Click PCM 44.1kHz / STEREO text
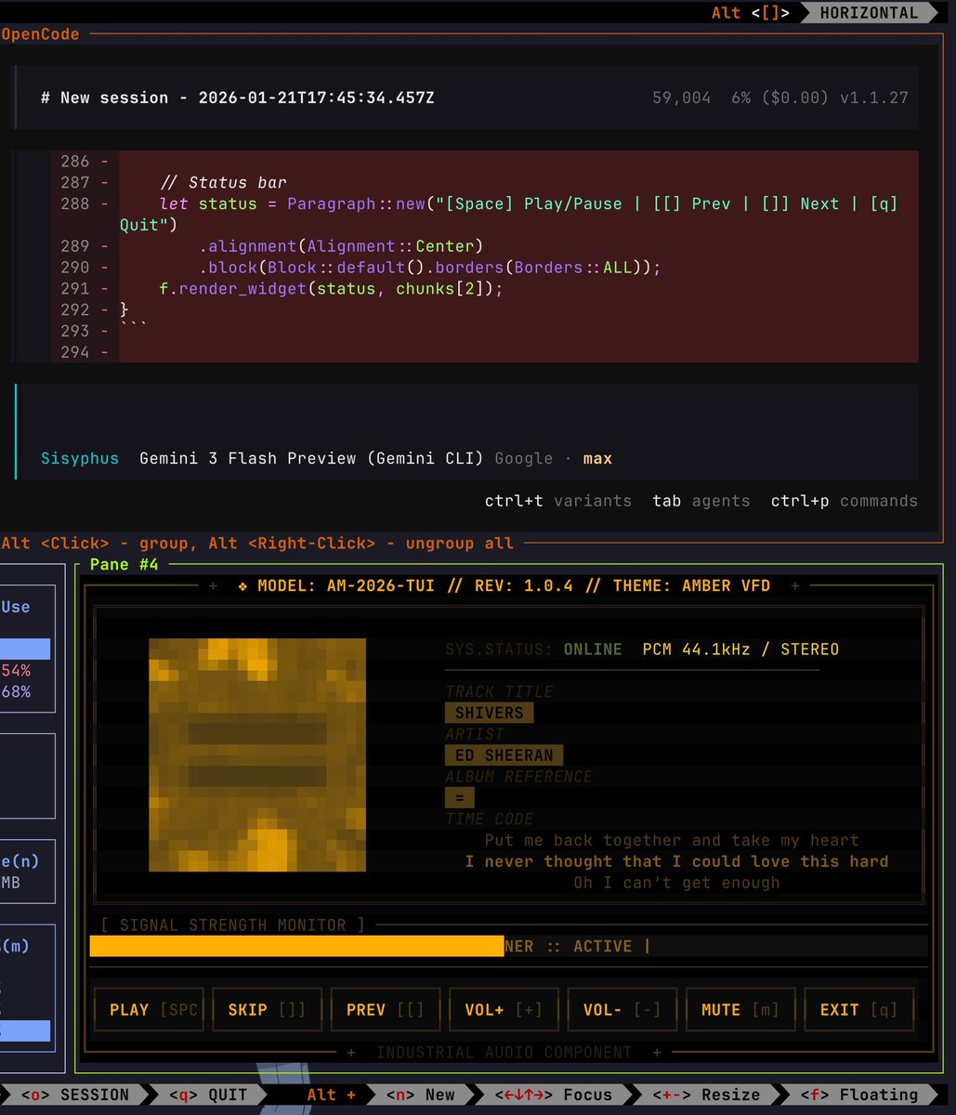The height and width of the screenshot is (1115, 956). point(740,649)
